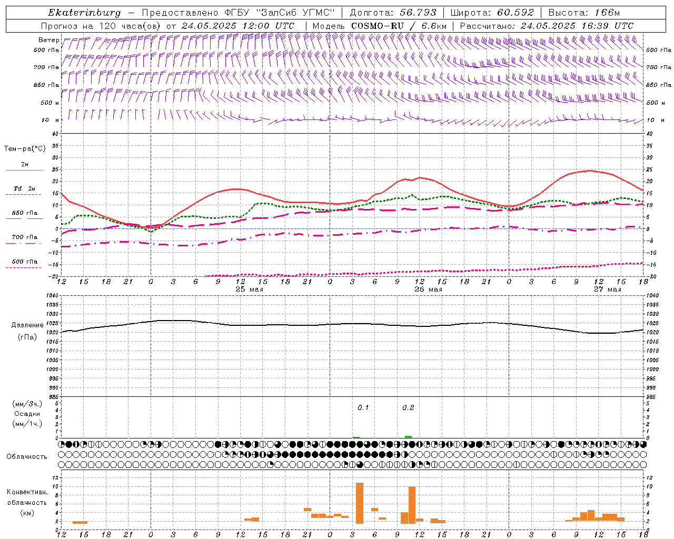Click the orange convective bar reaching 10 km

click(x=412, y=505)
